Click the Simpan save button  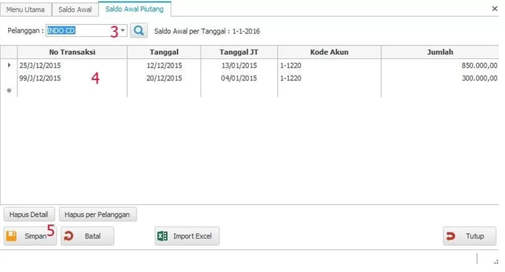[30, 236]
